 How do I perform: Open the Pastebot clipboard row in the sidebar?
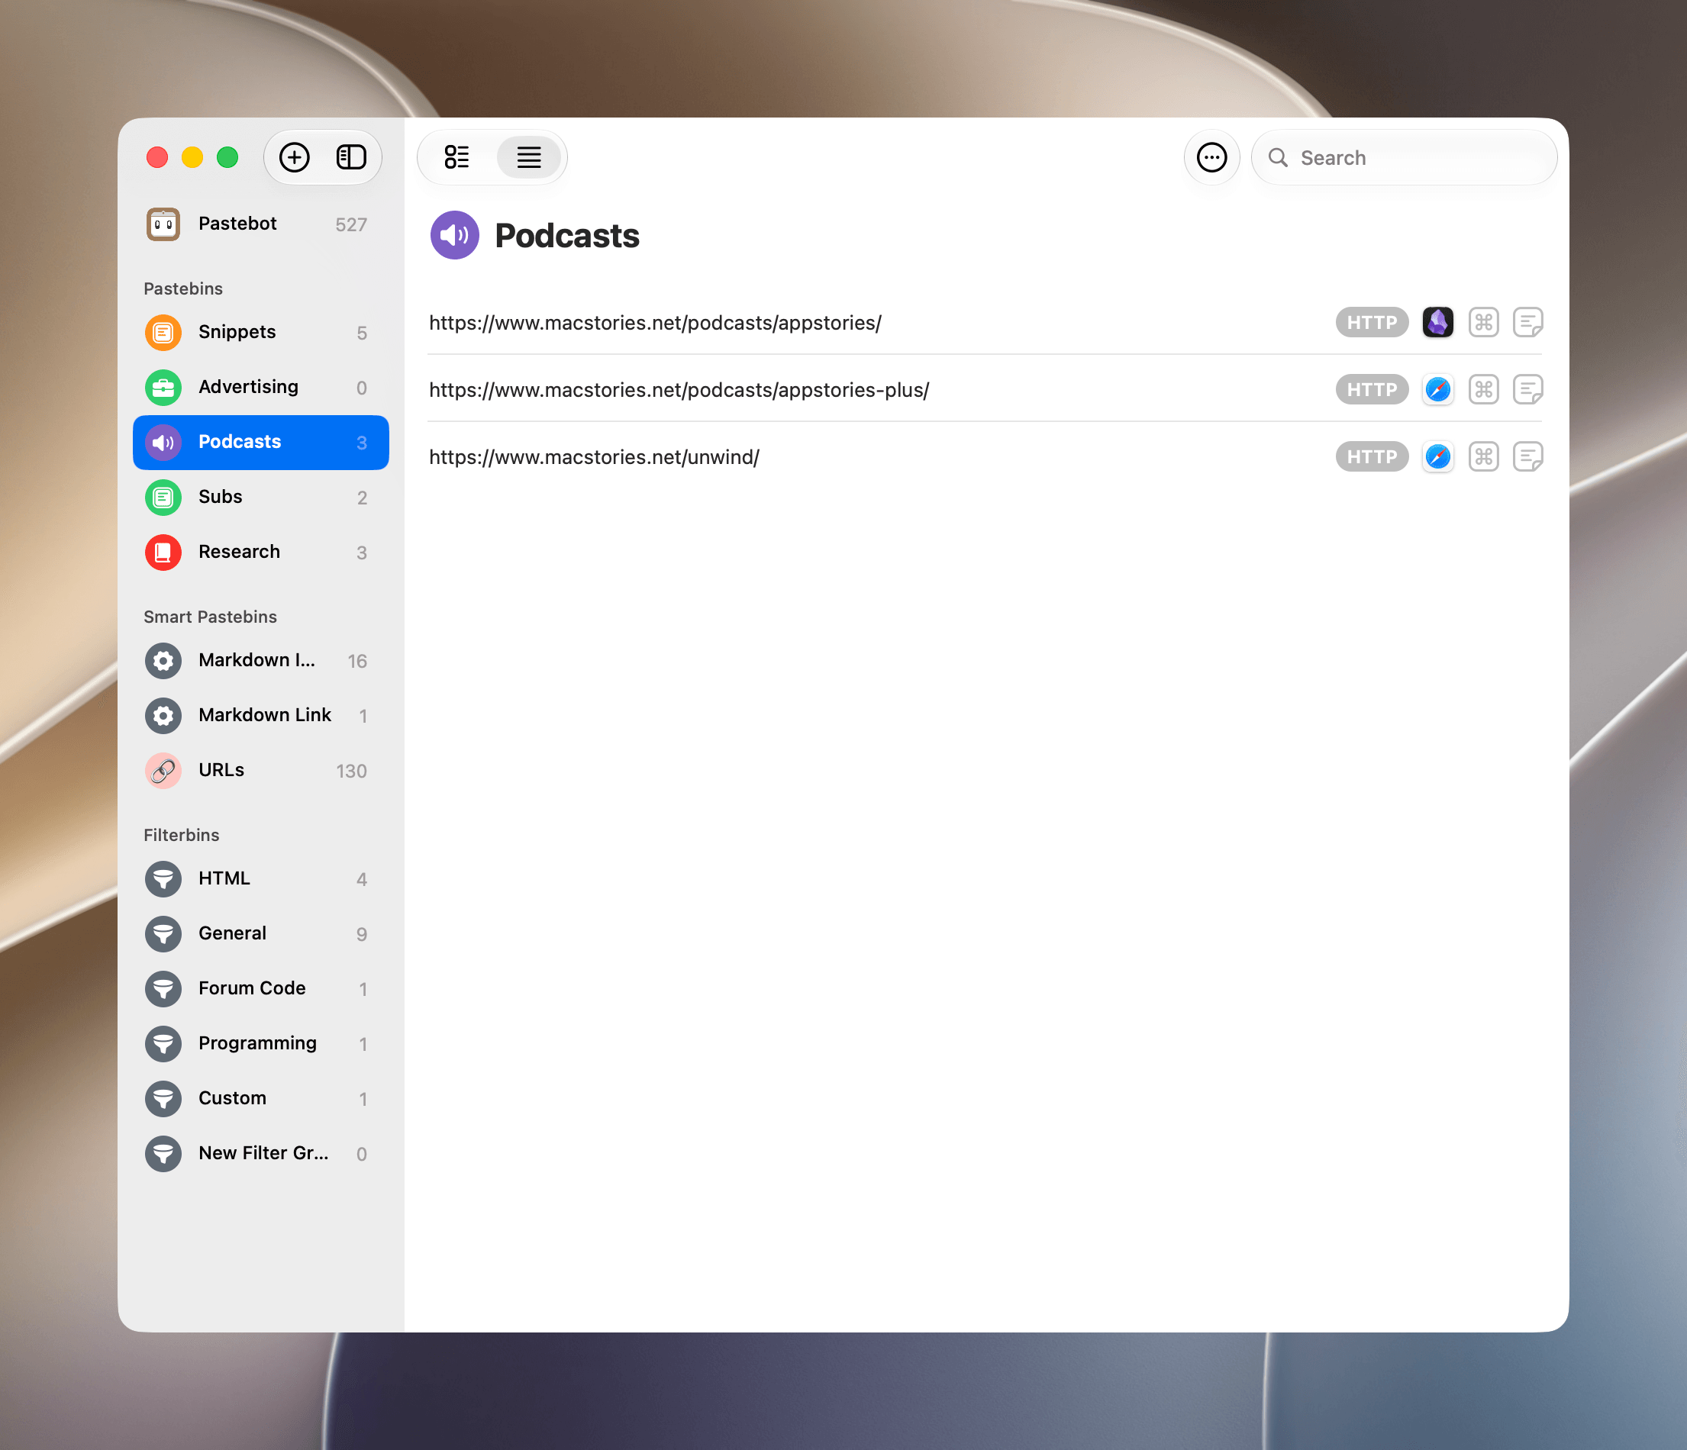(x=260, y=224)
